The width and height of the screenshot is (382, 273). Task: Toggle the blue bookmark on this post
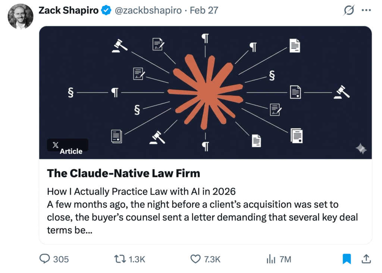[347, 258]
